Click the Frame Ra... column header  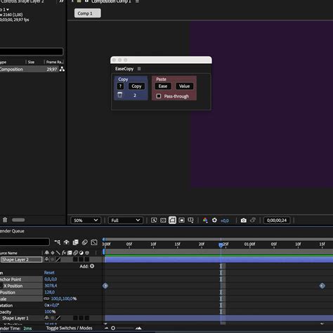click(54, 62)
